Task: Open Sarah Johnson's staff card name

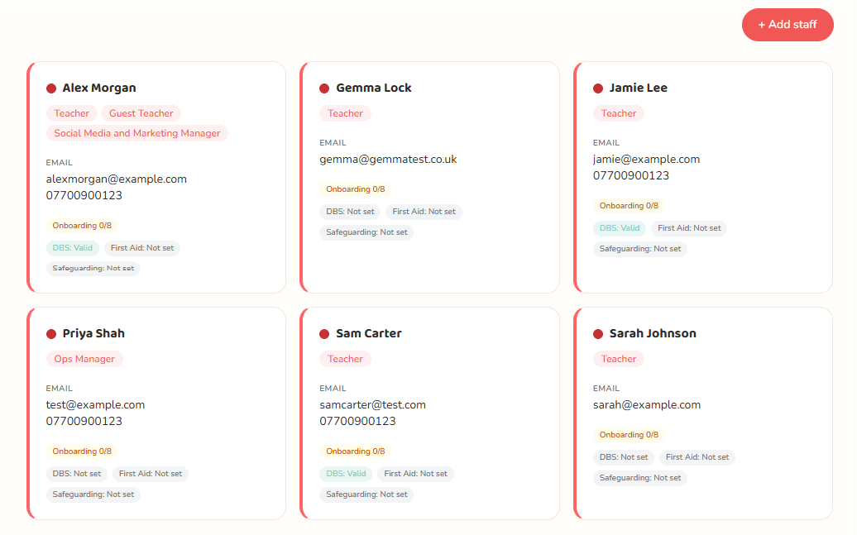Action: pos(653,333)
